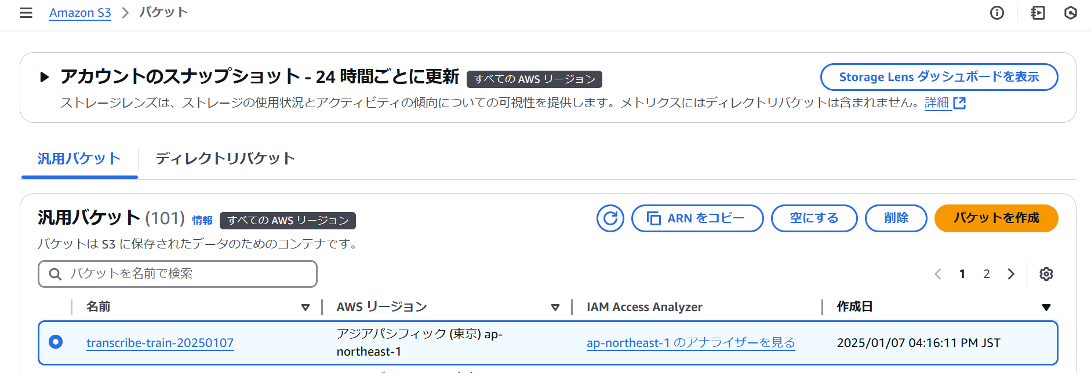Click the 情報 info link
This screenshot has width=1091, height=373.
pos(202,221)
